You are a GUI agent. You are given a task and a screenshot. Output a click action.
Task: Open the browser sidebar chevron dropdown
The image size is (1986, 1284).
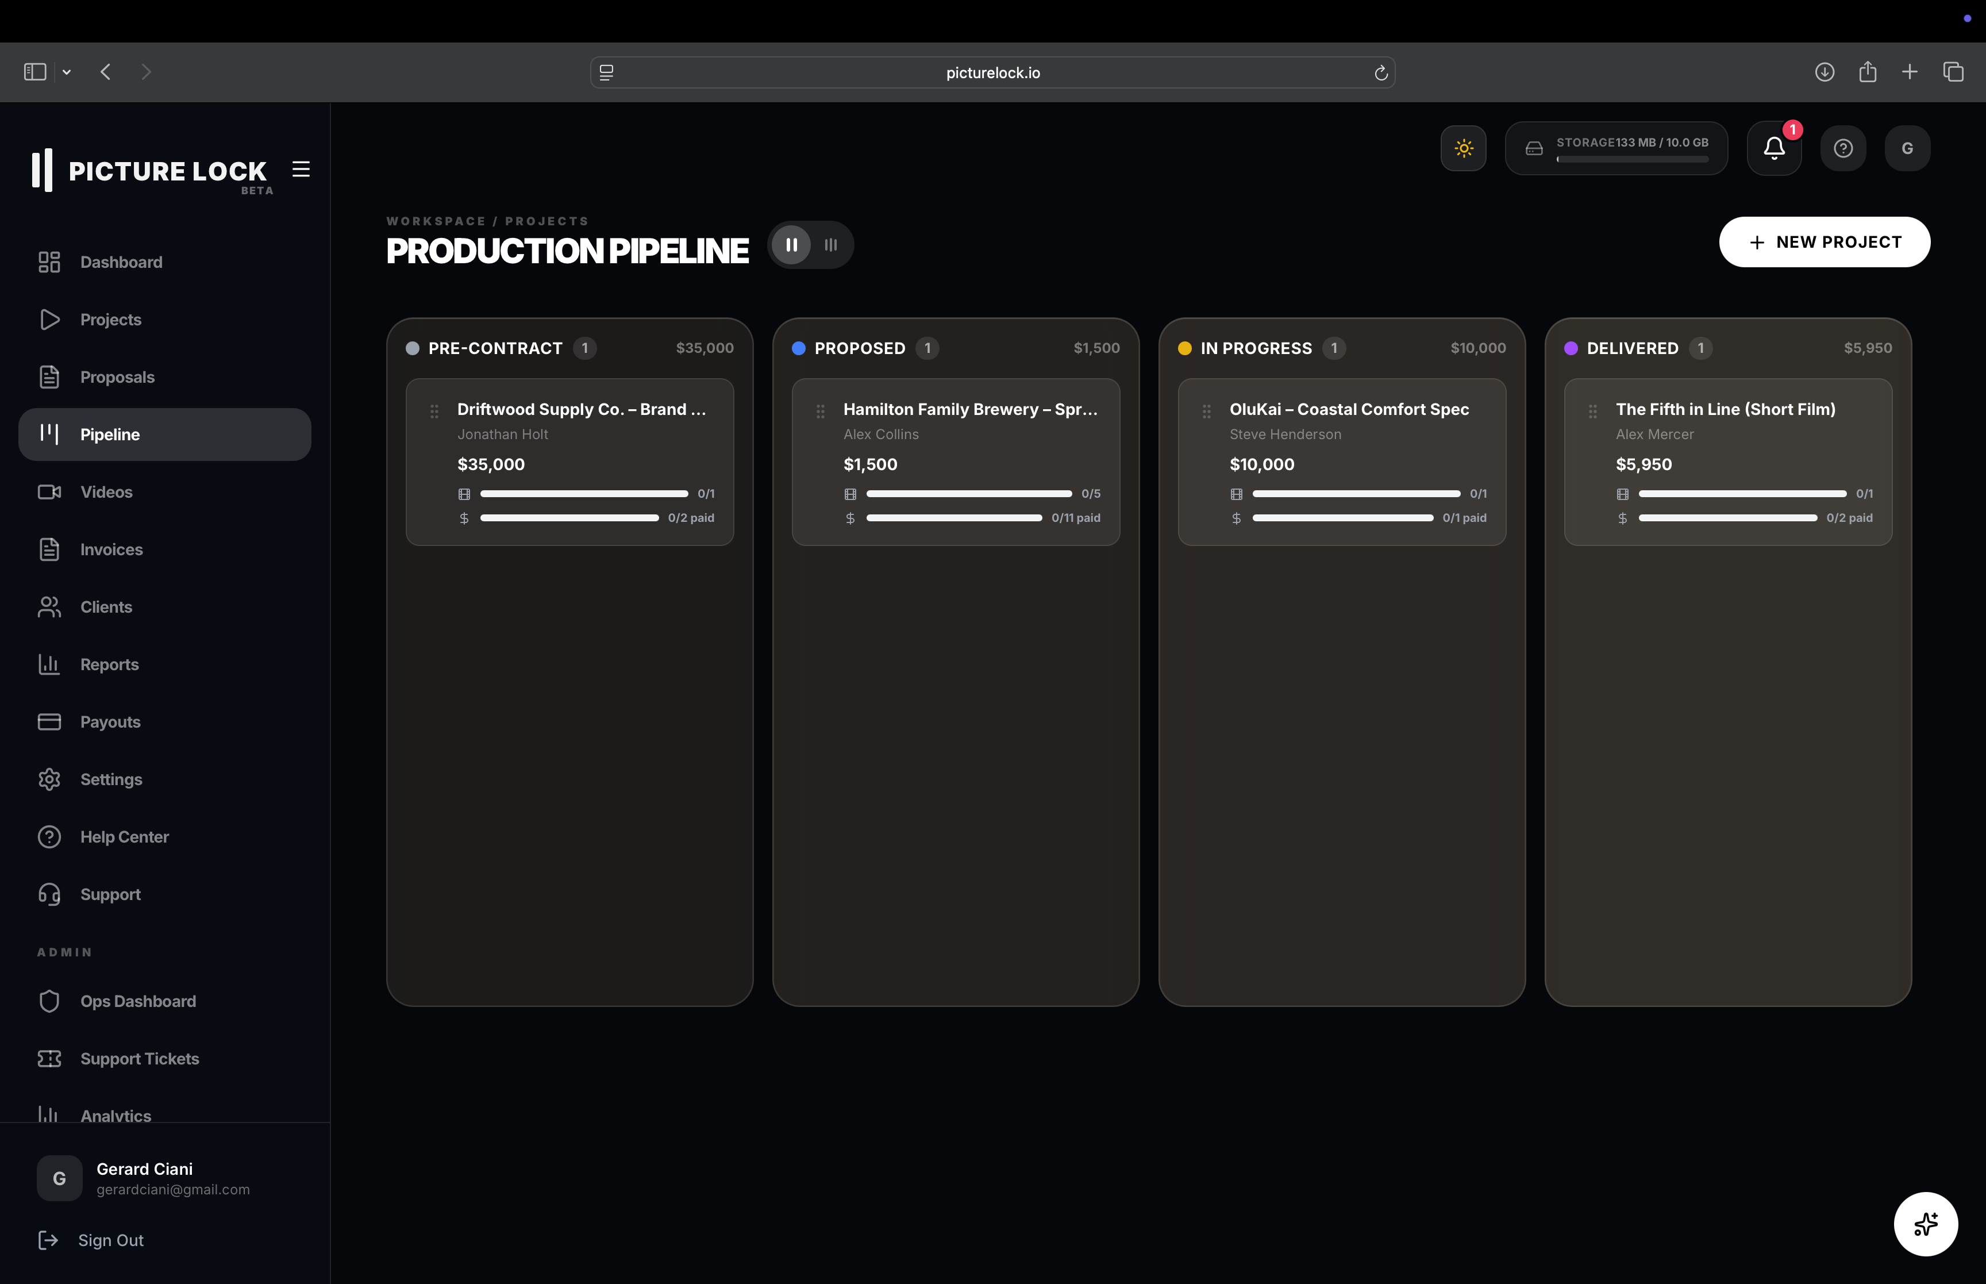pos(67,72)
